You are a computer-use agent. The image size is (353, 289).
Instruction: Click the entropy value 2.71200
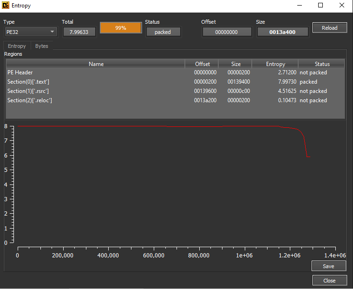point(287,72)
